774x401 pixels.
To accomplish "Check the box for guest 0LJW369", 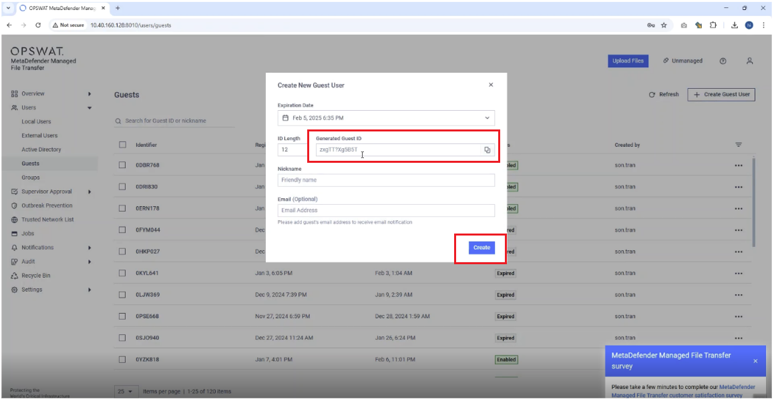I will pyautogui.click(x=122, y=294).
